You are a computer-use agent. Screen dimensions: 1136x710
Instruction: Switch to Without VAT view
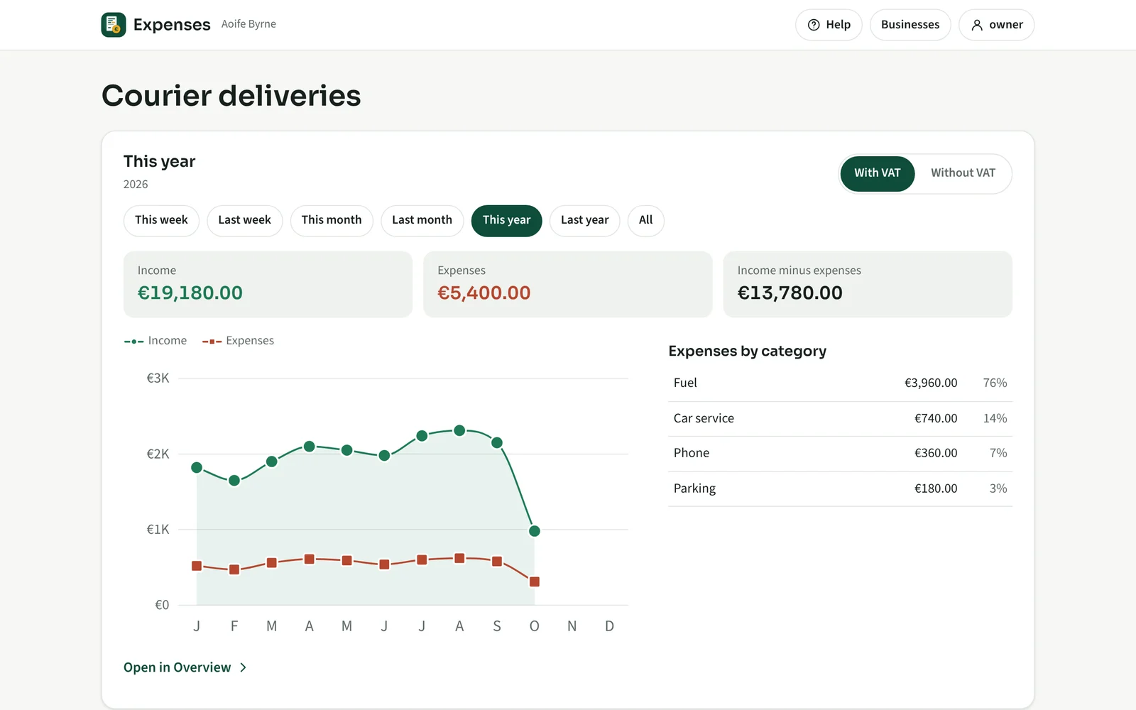point(963,173)
